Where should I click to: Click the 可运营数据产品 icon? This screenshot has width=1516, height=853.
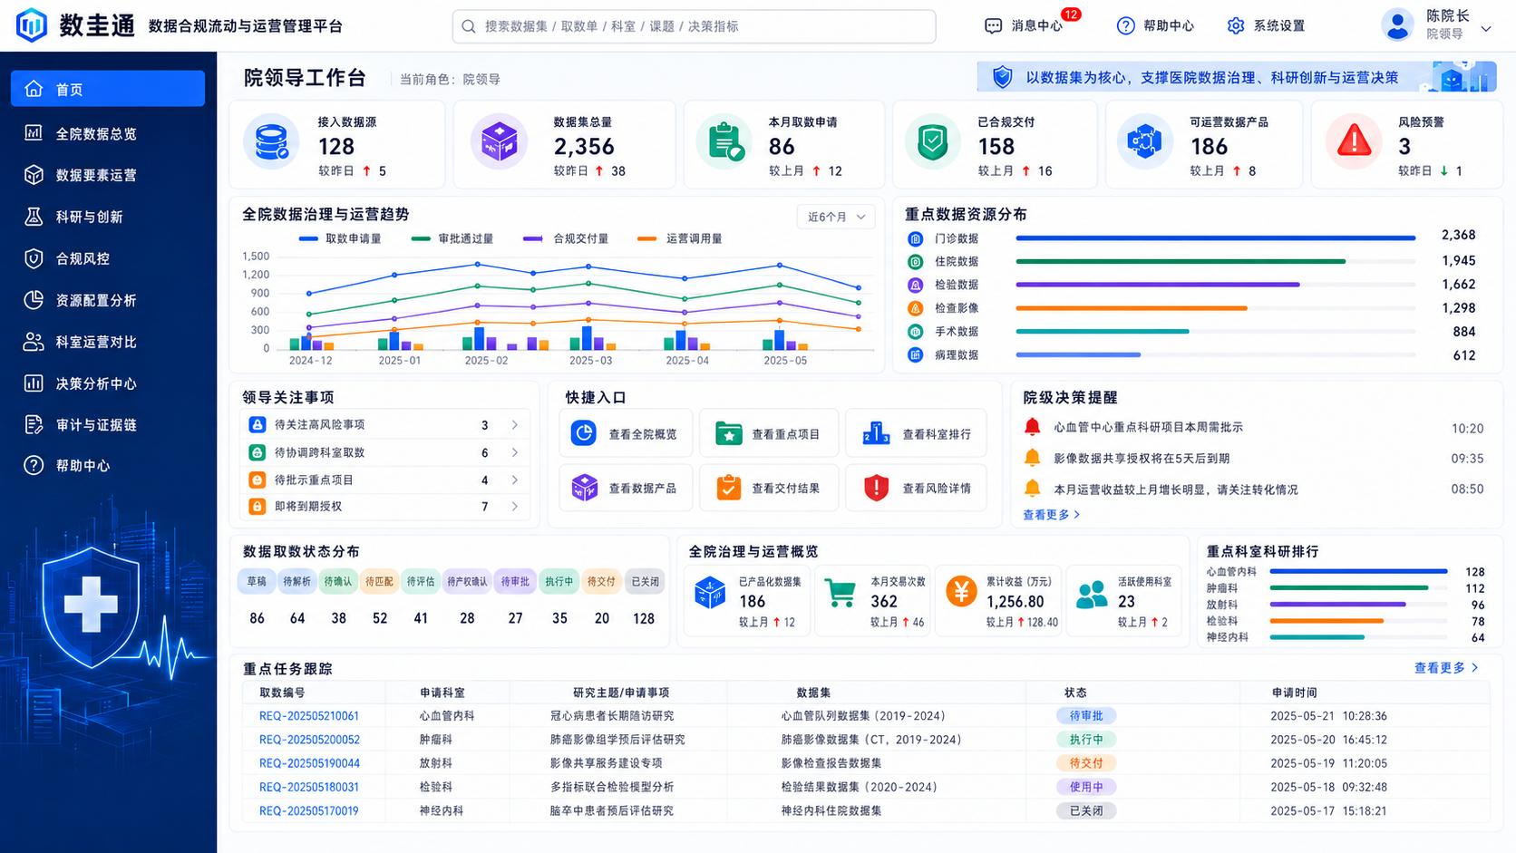click(1144, 142)
